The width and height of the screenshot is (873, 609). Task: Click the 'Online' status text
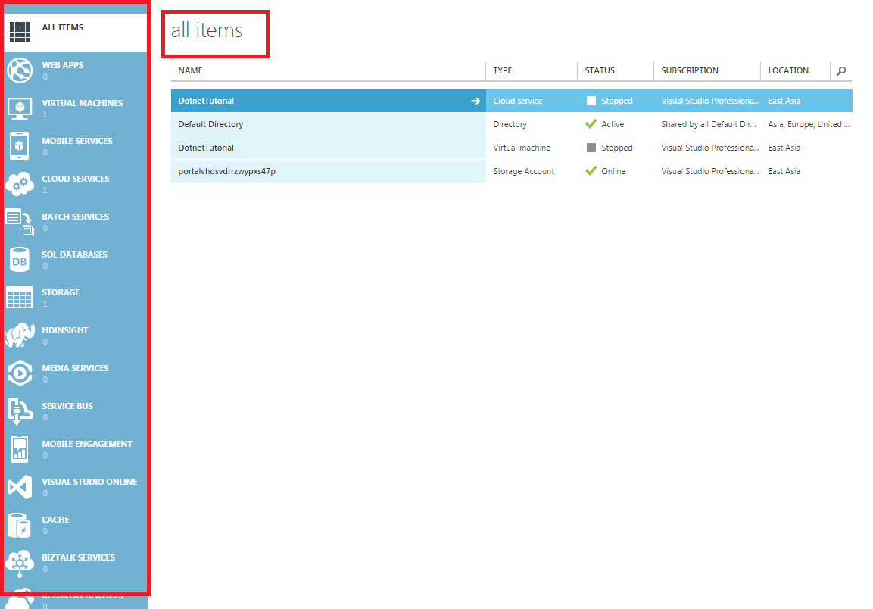[x=613, y=171]
